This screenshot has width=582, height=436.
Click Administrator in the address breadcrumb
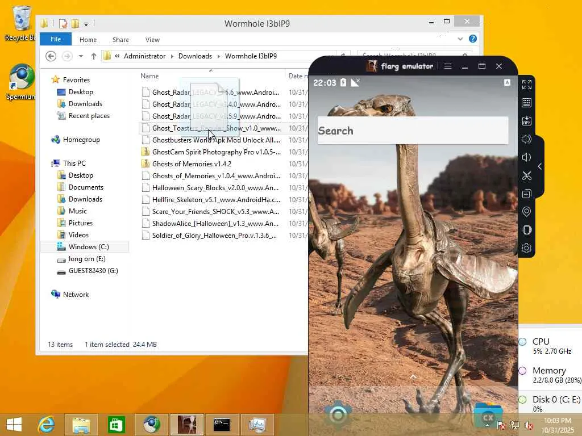(144, 56)
